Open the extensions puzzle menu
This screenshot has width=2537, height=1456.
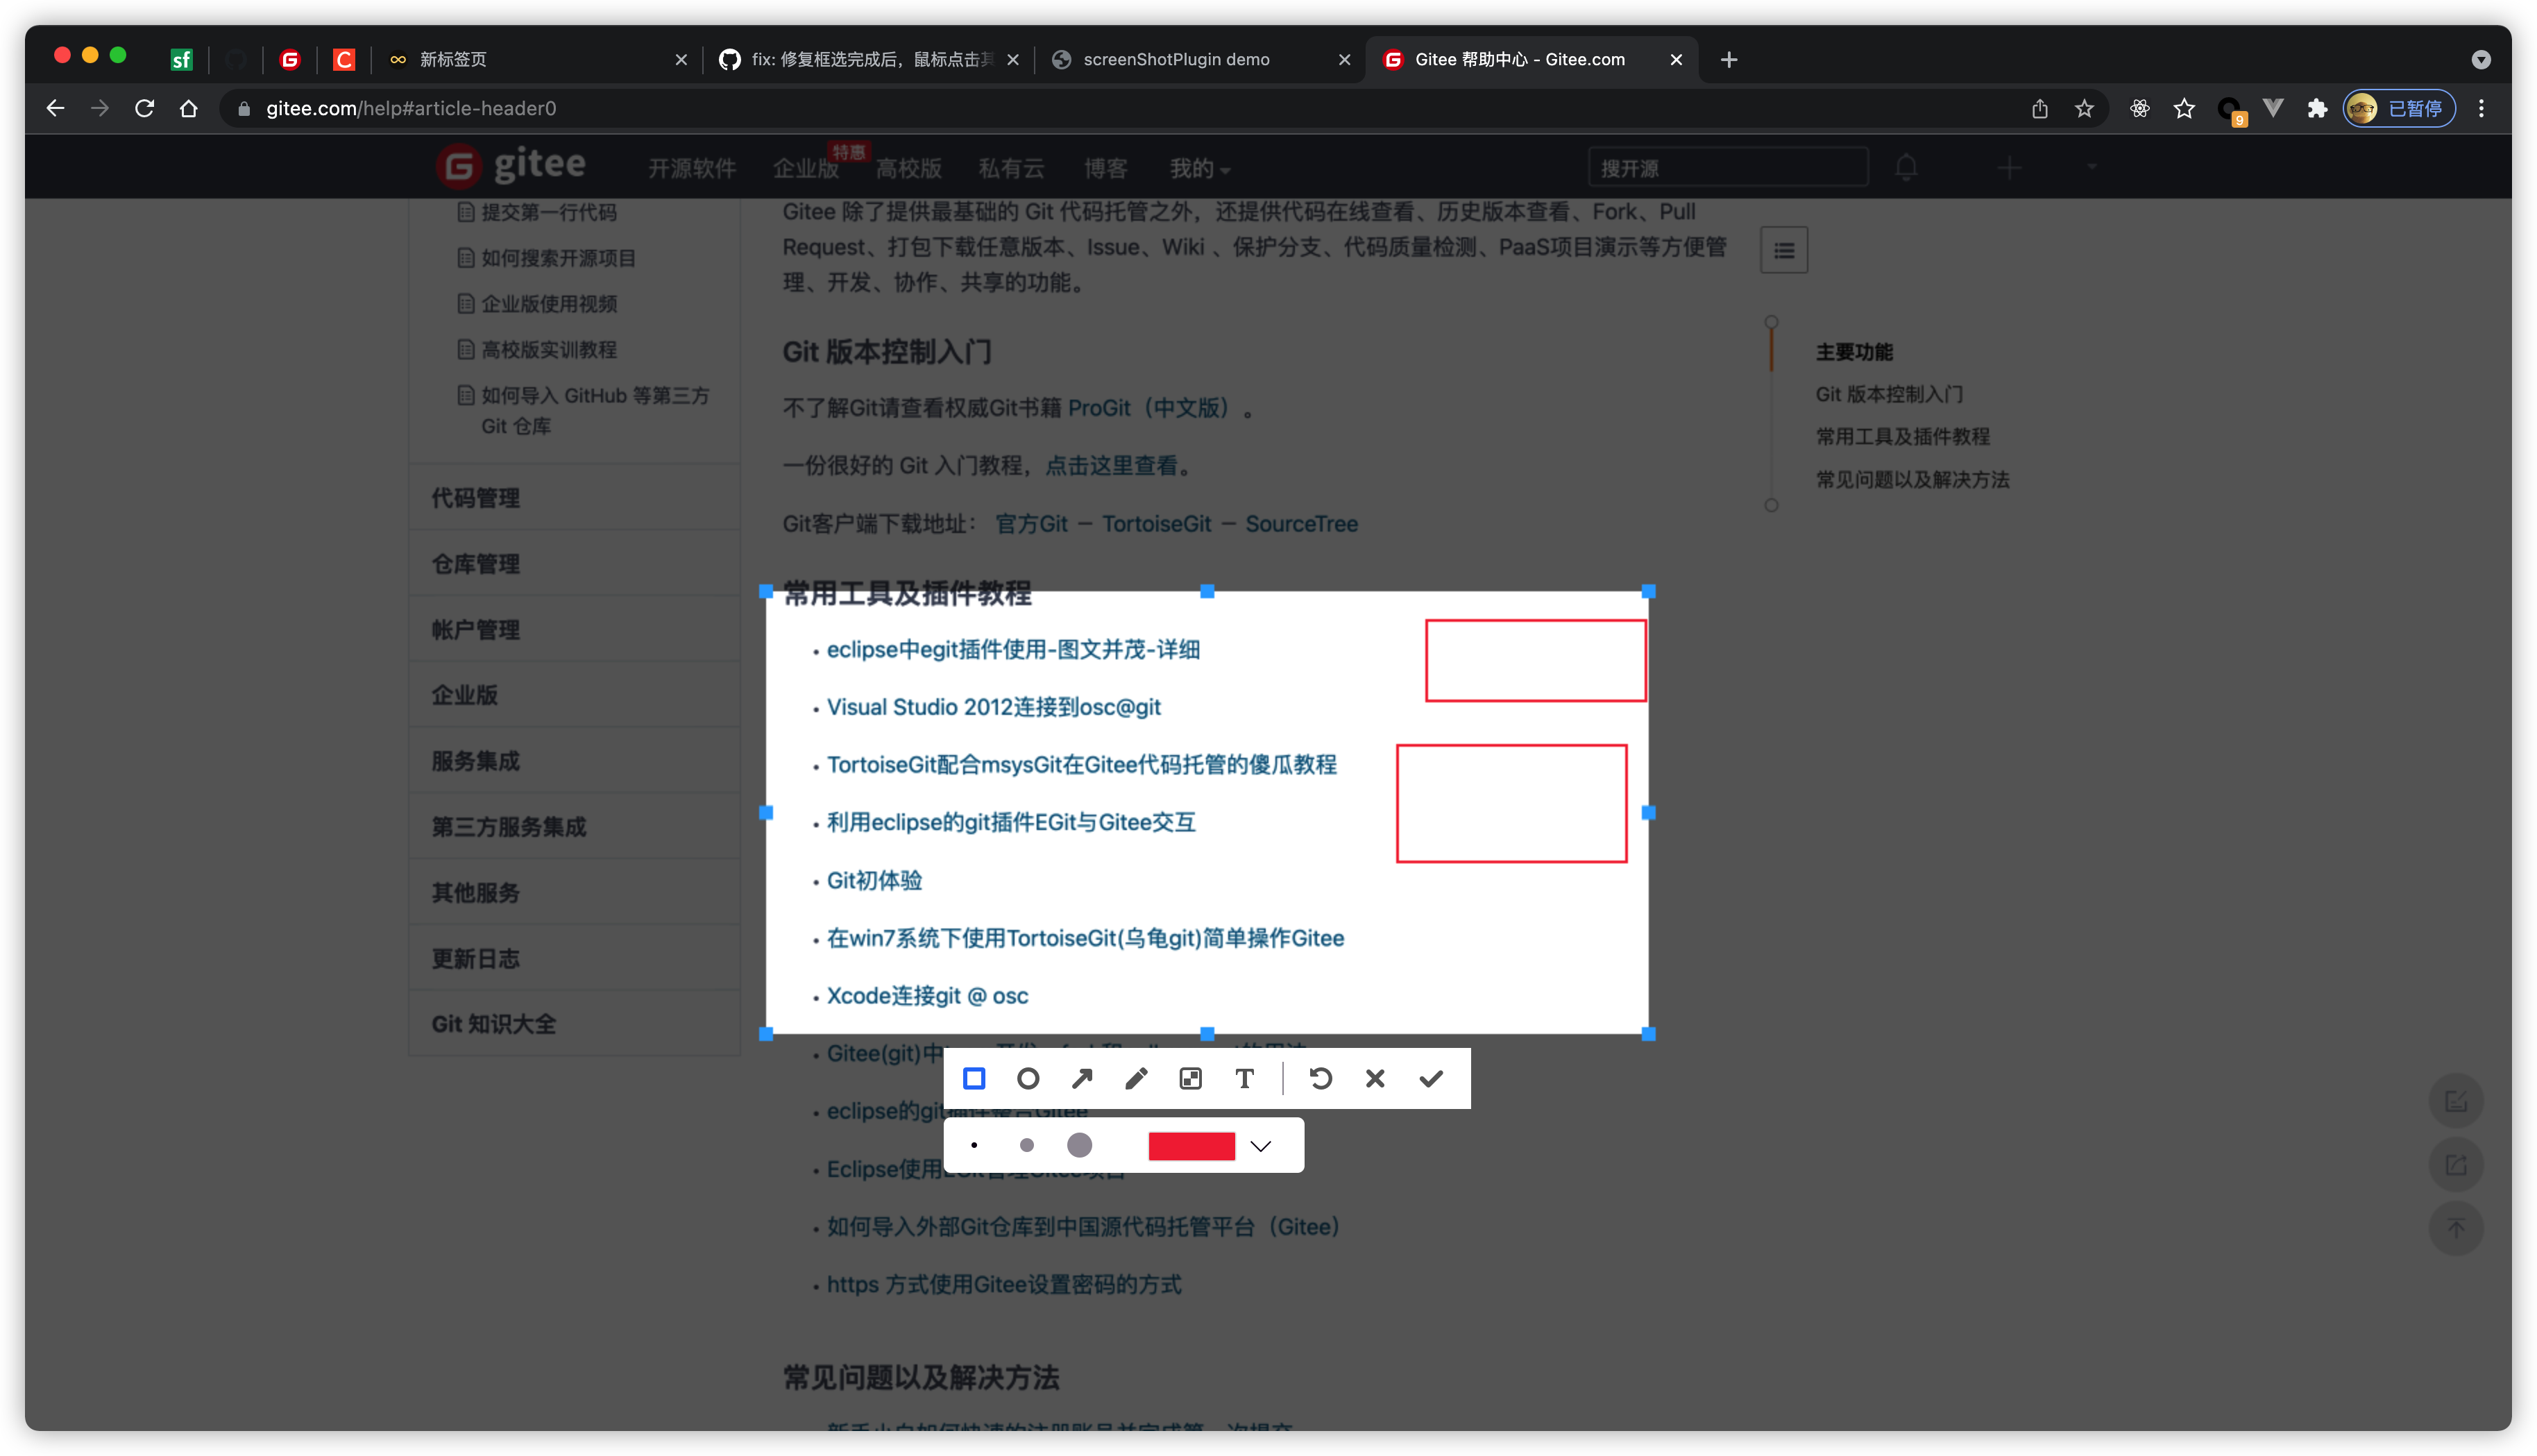[2317, 108]
